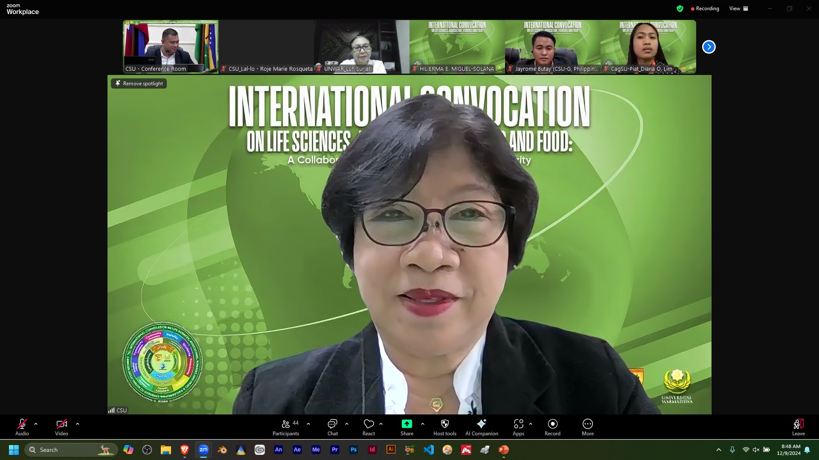Expand video settings caret beside Video
The image size is (819, 460).
point(78,424)
